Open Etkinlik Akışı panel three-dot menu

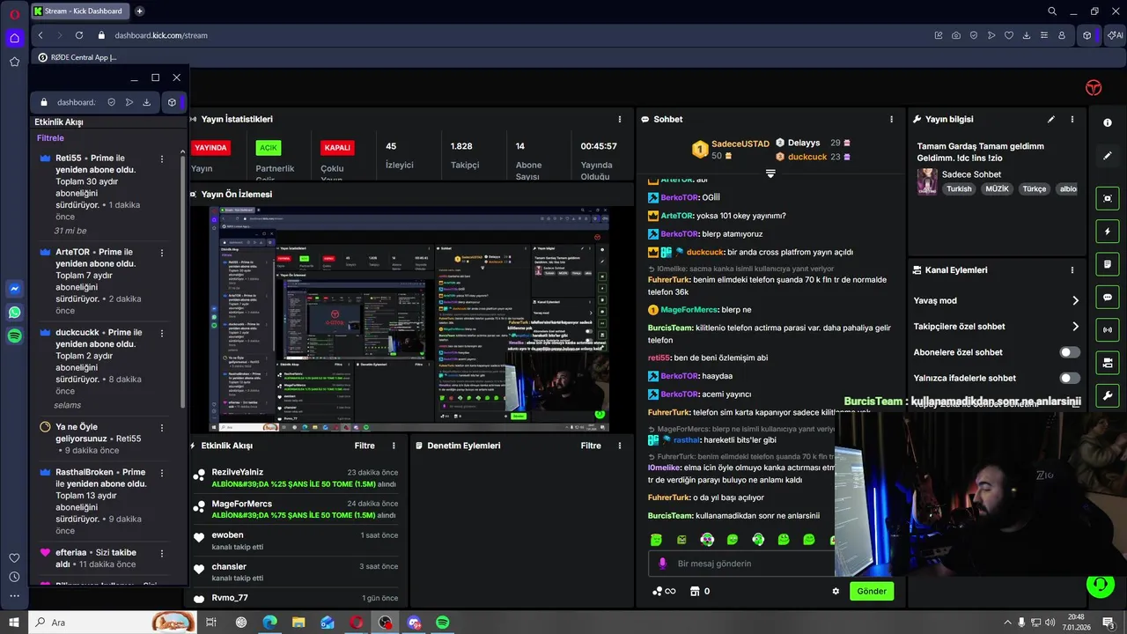pyautogui.click(x=394, y=446)
